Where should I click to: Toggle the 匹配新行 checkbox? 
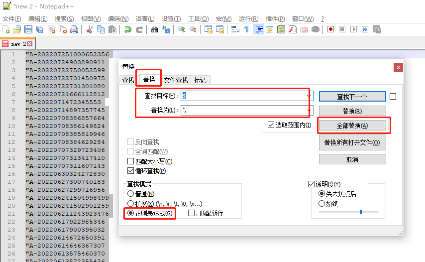click(x=191, y=213)
